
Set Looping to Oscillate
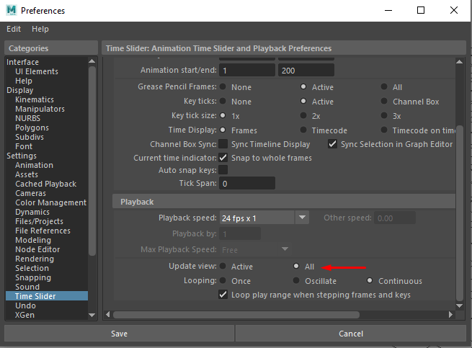(295, 281)
